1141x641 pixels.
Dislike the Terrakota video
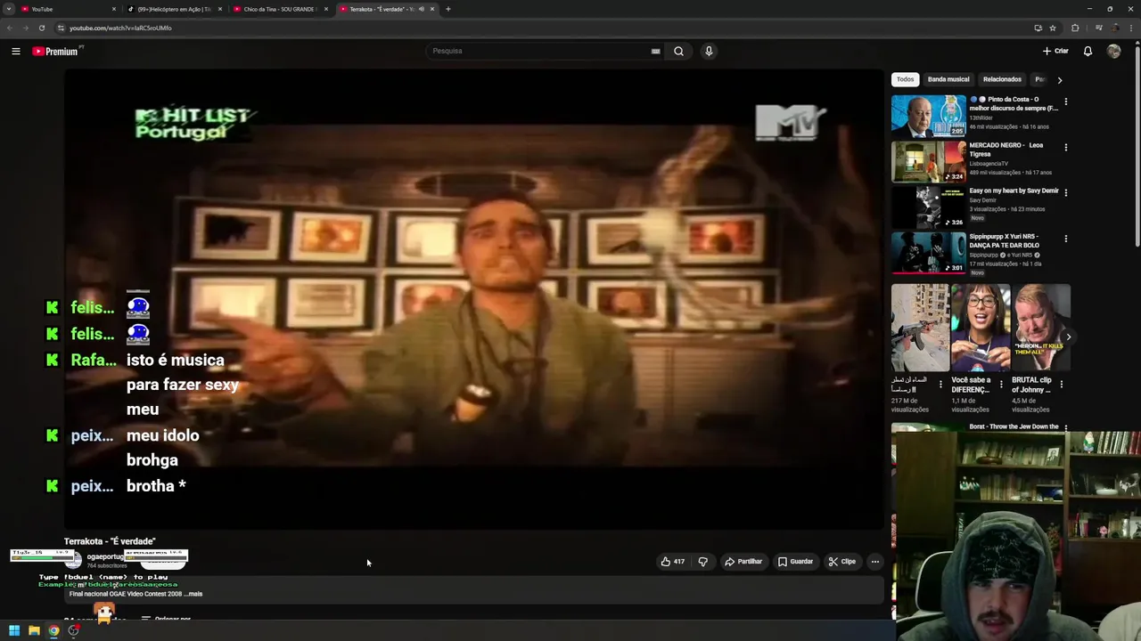pyautogui.click(x=702, y=562)
